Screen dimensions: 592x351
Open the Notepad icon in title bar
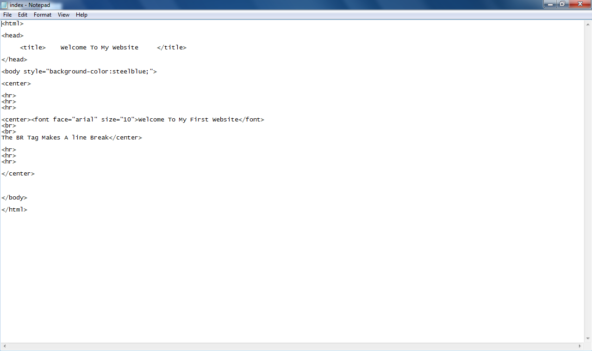coord(4,5)
